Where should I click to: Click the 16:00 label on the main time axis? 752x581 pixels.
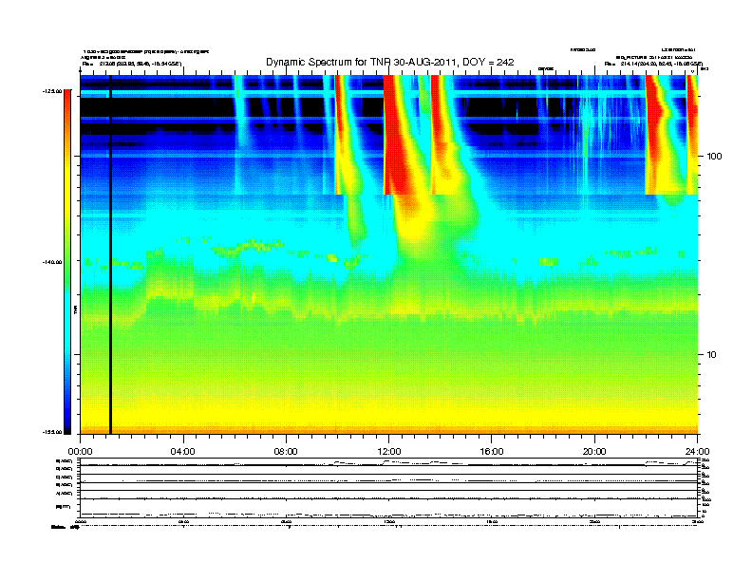point(492,452)
